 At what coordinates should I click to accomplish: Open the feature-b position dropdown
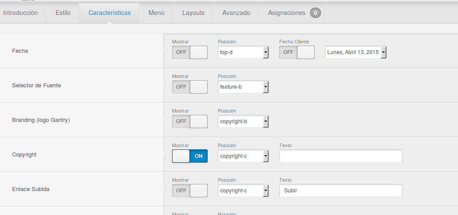(243, 87)
